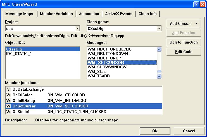Switch to the Message Maps tab
The image size is (207, 137).
pos(19,14)
